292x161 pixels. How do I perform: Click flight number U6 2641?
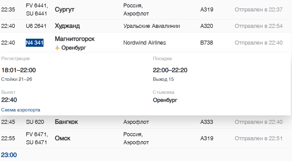(36, 26)
